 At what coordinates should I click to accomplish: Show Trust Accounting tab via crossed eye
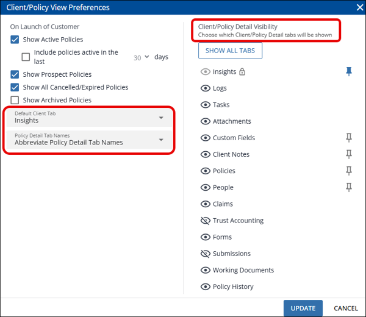pos(206,221)
